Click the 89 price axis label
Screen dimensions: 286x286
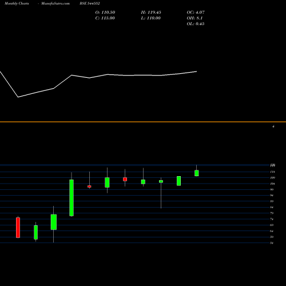coord(272,201)
